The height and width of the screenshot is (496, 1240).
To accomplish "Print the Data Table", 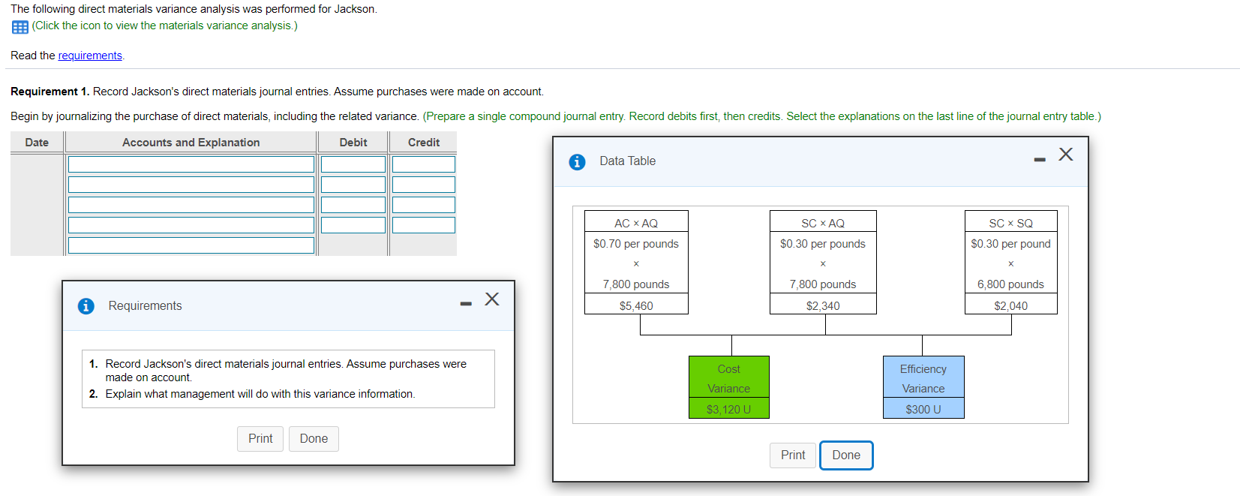I will [793, 455].
